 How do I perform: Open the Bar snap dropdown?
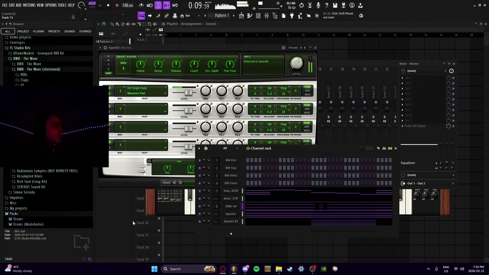tap(188, 16)
